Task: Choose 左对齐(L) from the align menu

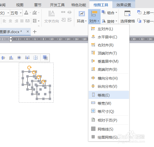Action: 109,29
